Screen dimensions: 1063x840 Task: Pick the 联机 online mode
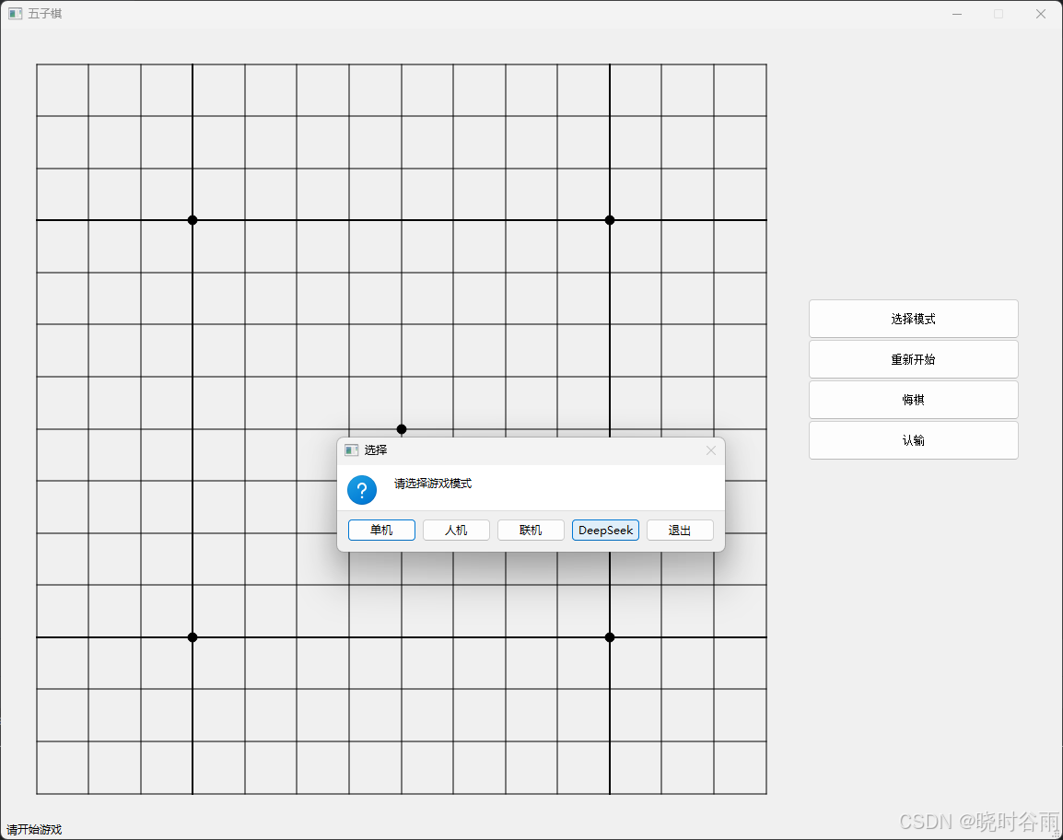531,531
